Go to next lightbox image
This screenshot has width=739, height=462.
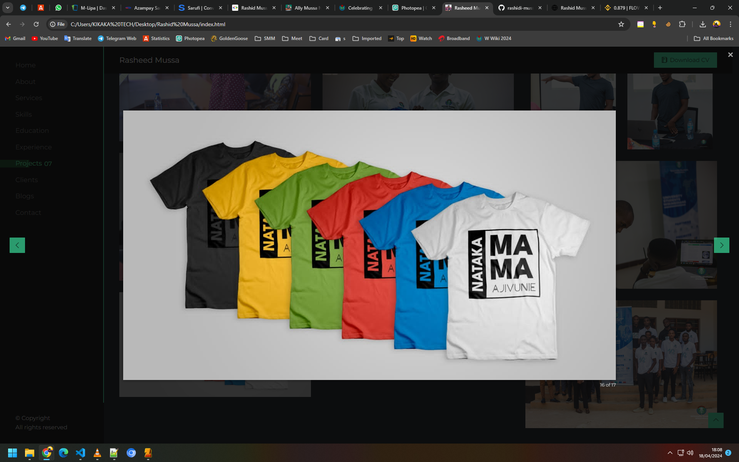tap(721, 245)
